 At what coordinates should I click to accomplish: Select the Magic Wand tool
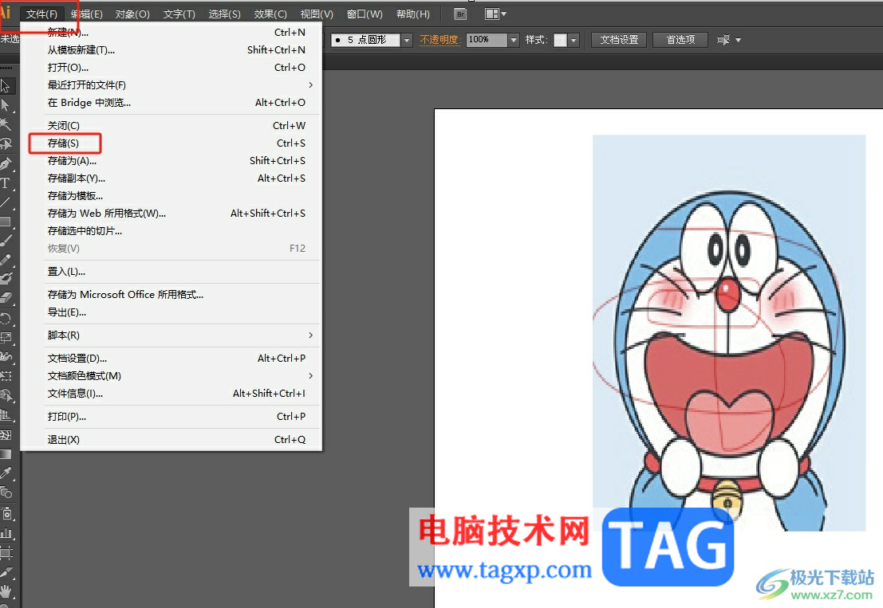tap(6, 124)
